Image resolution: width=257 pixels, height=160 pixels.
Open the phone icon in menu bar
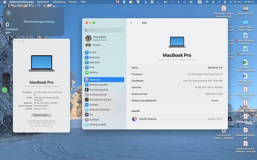[x=158, y=2]
